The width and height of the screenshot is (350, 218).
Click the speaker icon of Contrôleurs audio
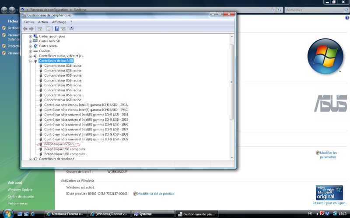35,56
